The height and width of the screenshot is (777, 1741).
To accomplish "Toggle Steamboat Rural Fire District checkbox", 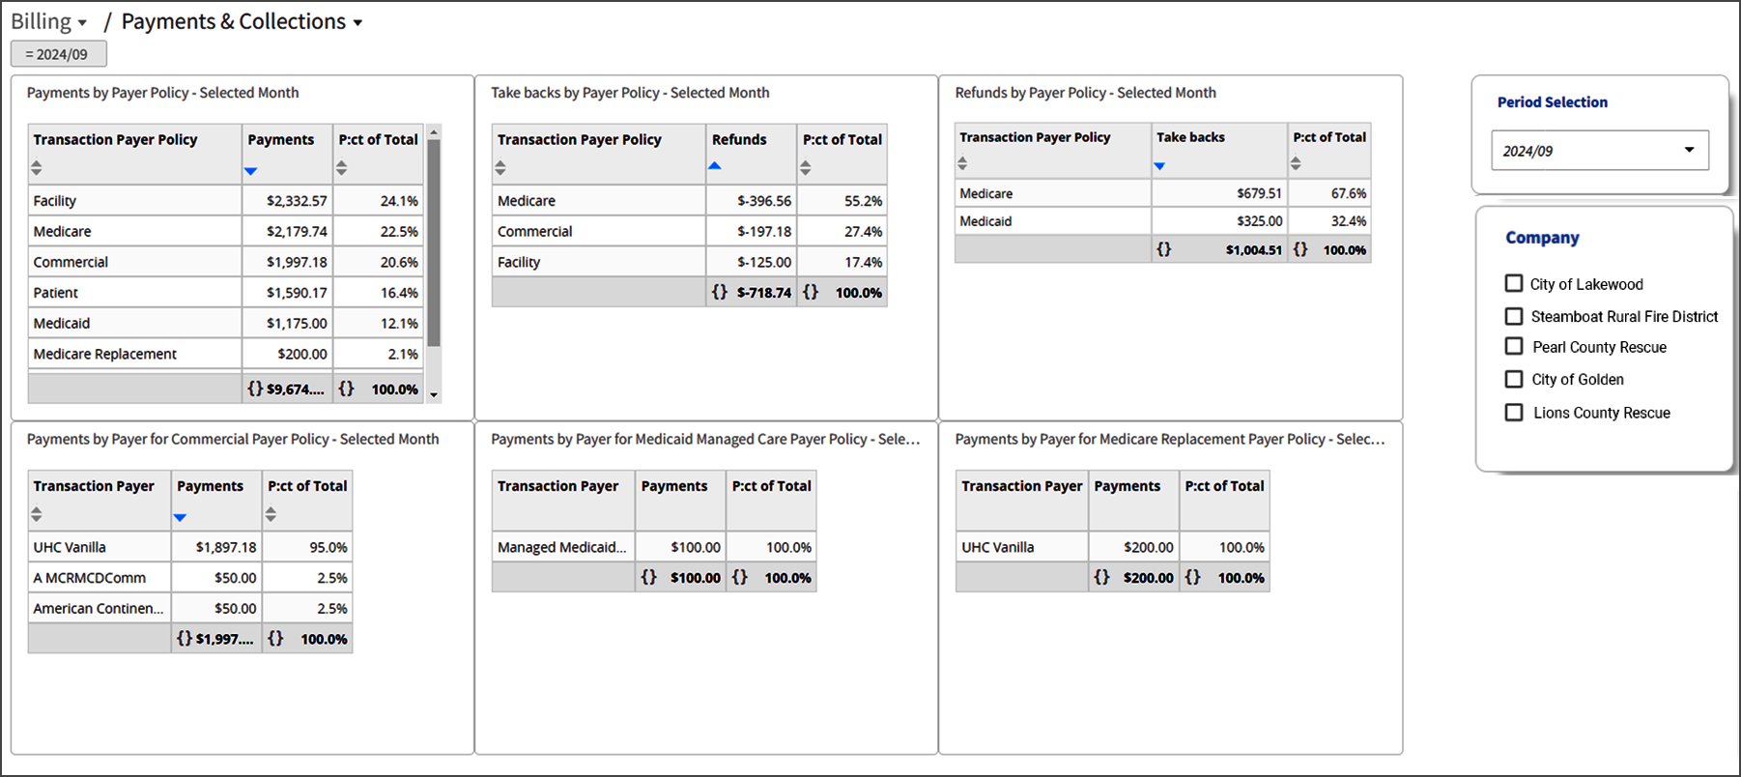I will click(1514, 316).
